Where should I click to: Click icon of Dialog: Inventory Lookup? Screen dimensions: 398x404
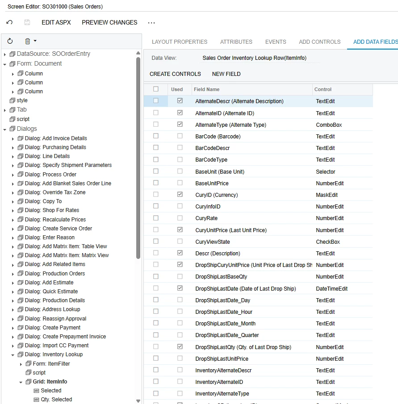21,354
